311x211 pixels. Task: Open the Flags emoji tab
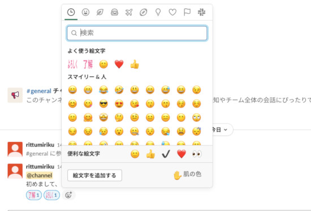tap(187, 12)
